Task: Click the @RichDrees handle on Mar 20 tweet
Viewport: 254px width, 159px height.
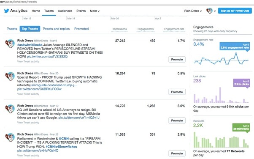Action: (41, 73)
